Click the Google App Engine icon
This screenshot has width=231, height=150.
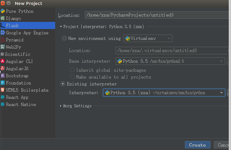pos(3,32)
